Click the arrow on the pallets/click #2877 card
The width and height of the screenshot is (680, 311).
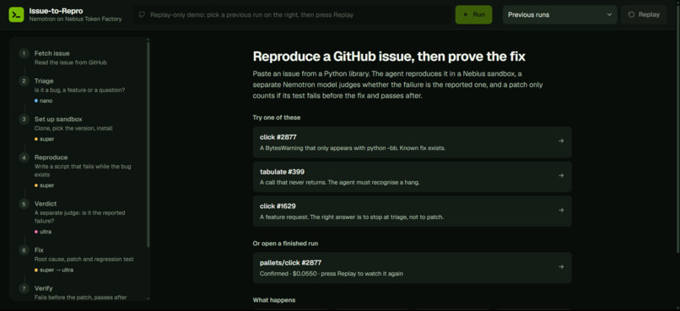point(561,267)
